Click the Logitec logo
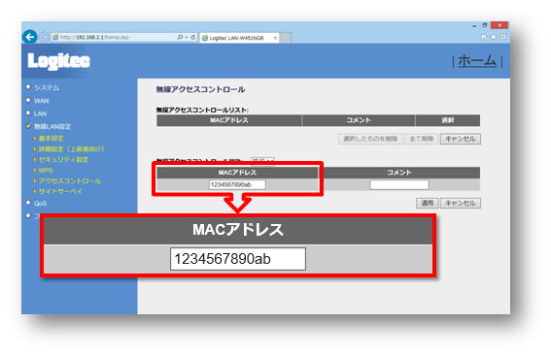The width and height of the screenshot is (551, 355). (58, 61)
